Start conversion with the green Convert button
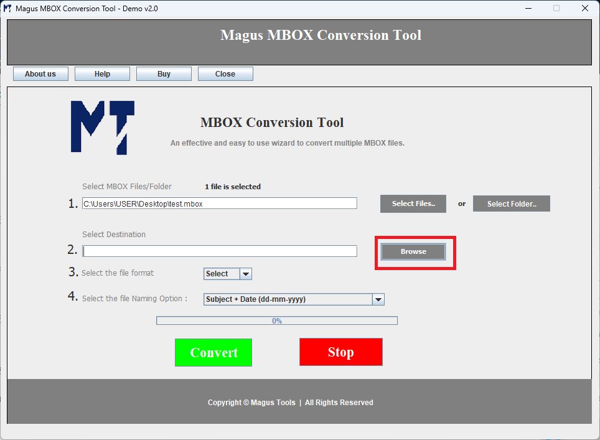 click(x=213, y=352)
